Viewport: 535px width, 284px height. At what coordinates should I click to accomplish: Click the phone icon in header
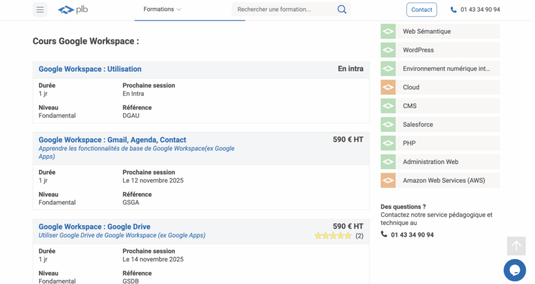tap(453, 9)
